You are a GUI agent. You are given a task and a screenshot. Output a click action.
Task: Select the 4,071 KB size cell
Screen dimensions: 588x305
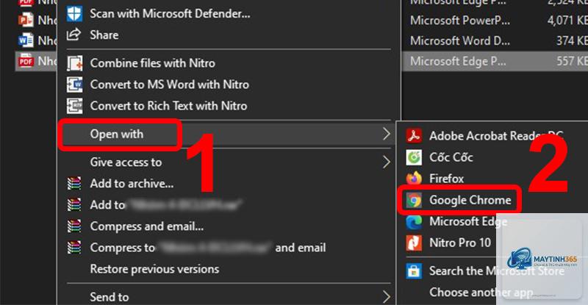coord(567,20)
